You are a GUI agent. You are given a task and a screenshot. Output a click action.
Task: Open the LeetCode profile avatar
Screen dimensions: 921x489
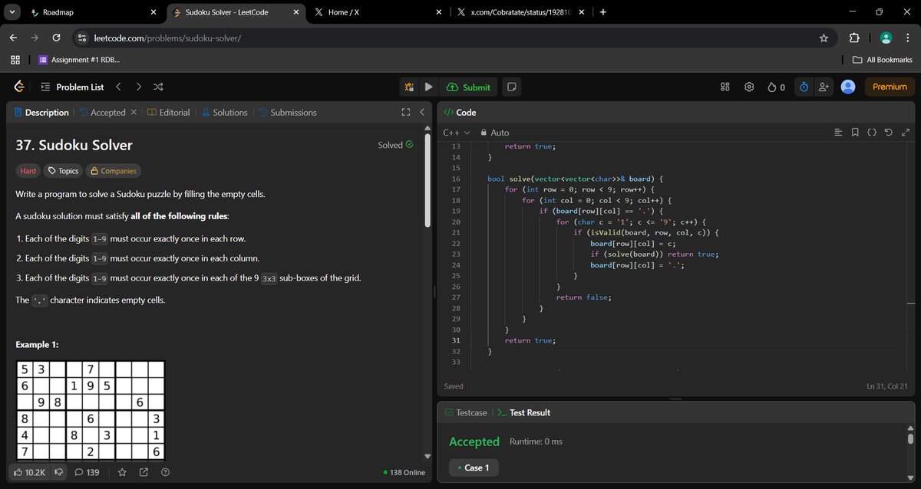pos(848,87)
